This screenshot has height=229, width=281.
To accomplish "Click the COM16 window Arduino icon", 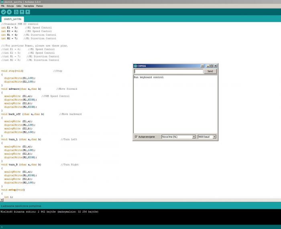I will 135,66.
